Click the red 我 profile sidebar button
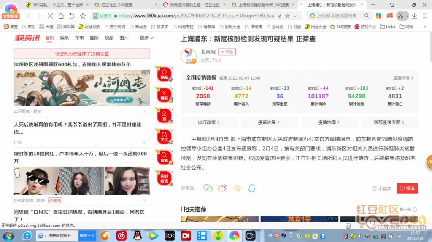 (x=164, y=116)
